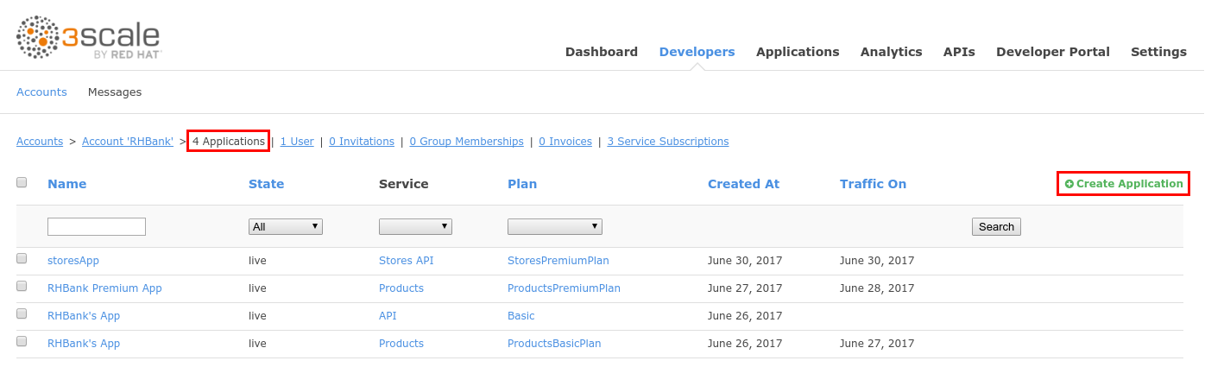Click the 3scale logo
The image size is (1205, 367).
[89, 37]
